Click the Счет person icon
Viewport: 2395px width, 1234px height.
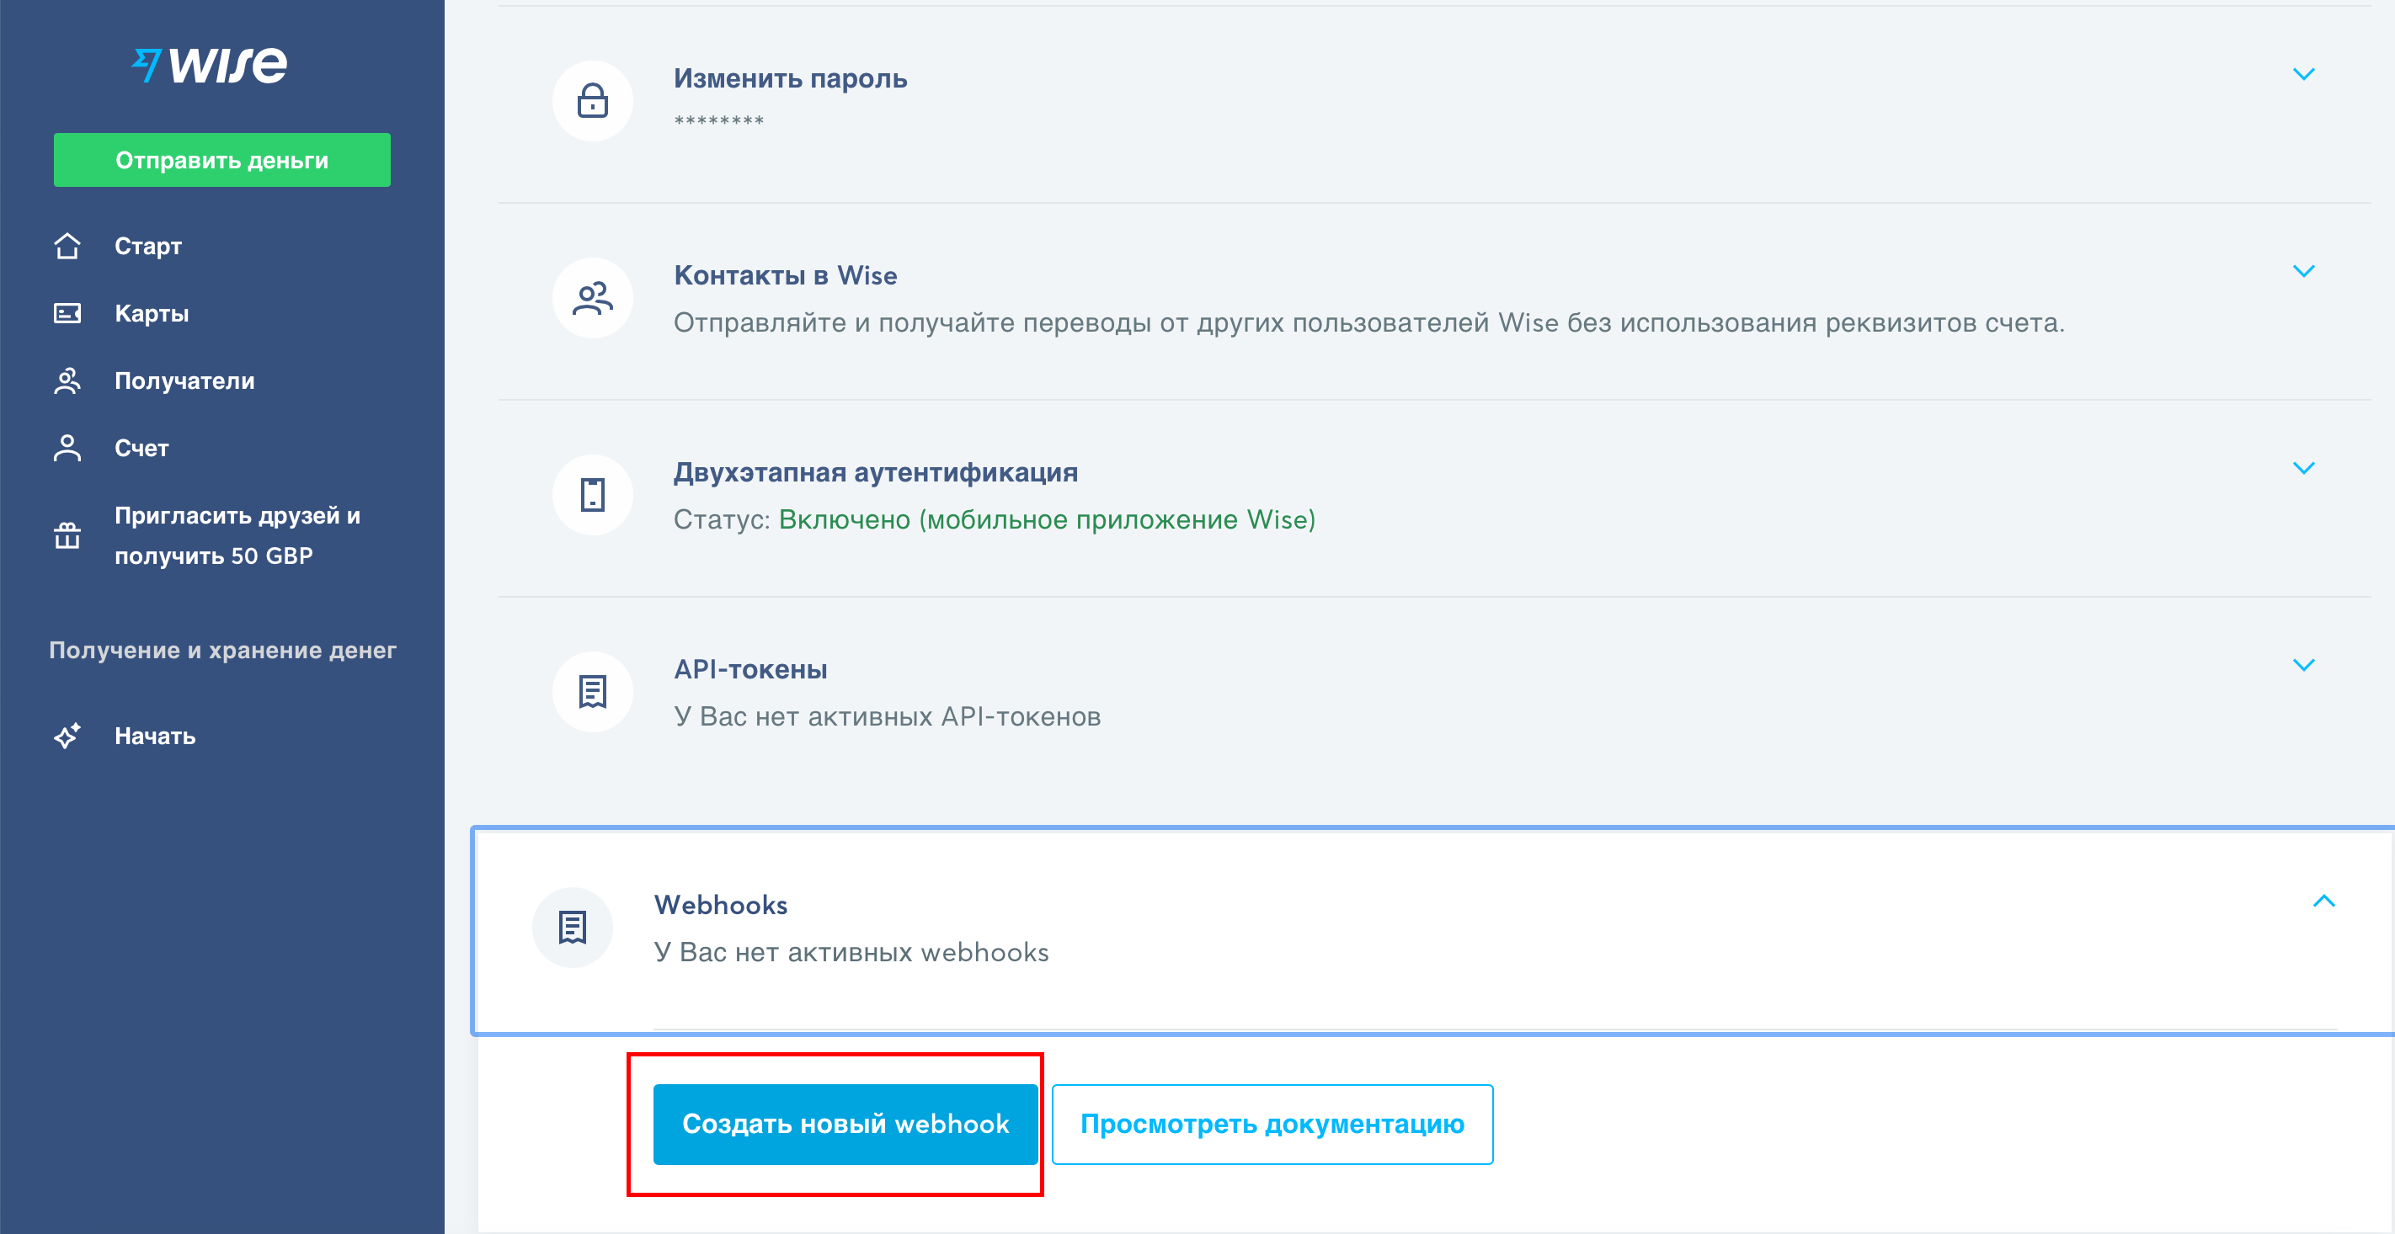point(67,448)
